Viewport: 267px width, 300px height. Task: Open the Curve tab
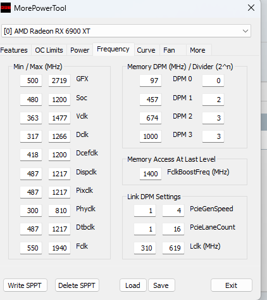(146, 50)
